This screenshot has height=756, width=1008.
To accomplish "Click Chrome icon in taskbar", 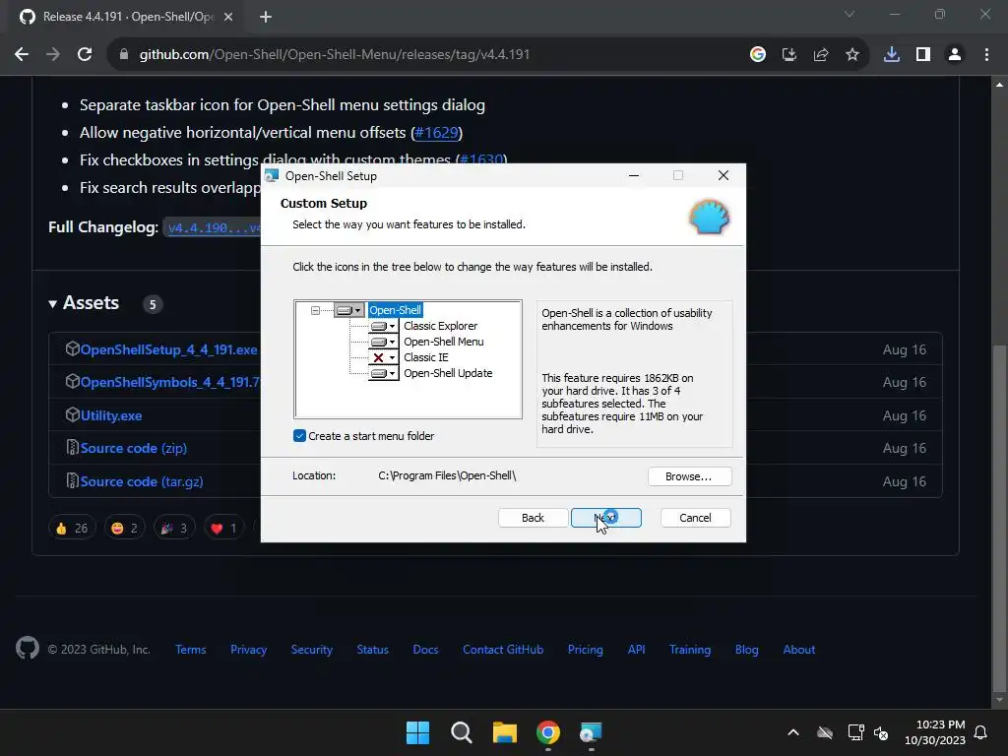I will 548,732.
